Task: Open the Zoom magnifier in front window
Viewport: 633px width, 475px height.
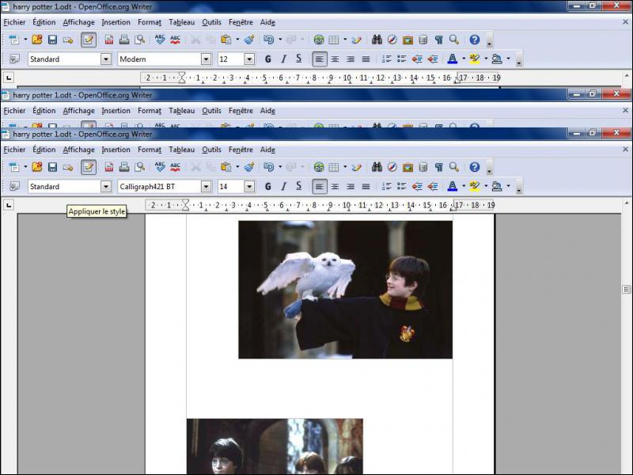Action: (454, 167)
